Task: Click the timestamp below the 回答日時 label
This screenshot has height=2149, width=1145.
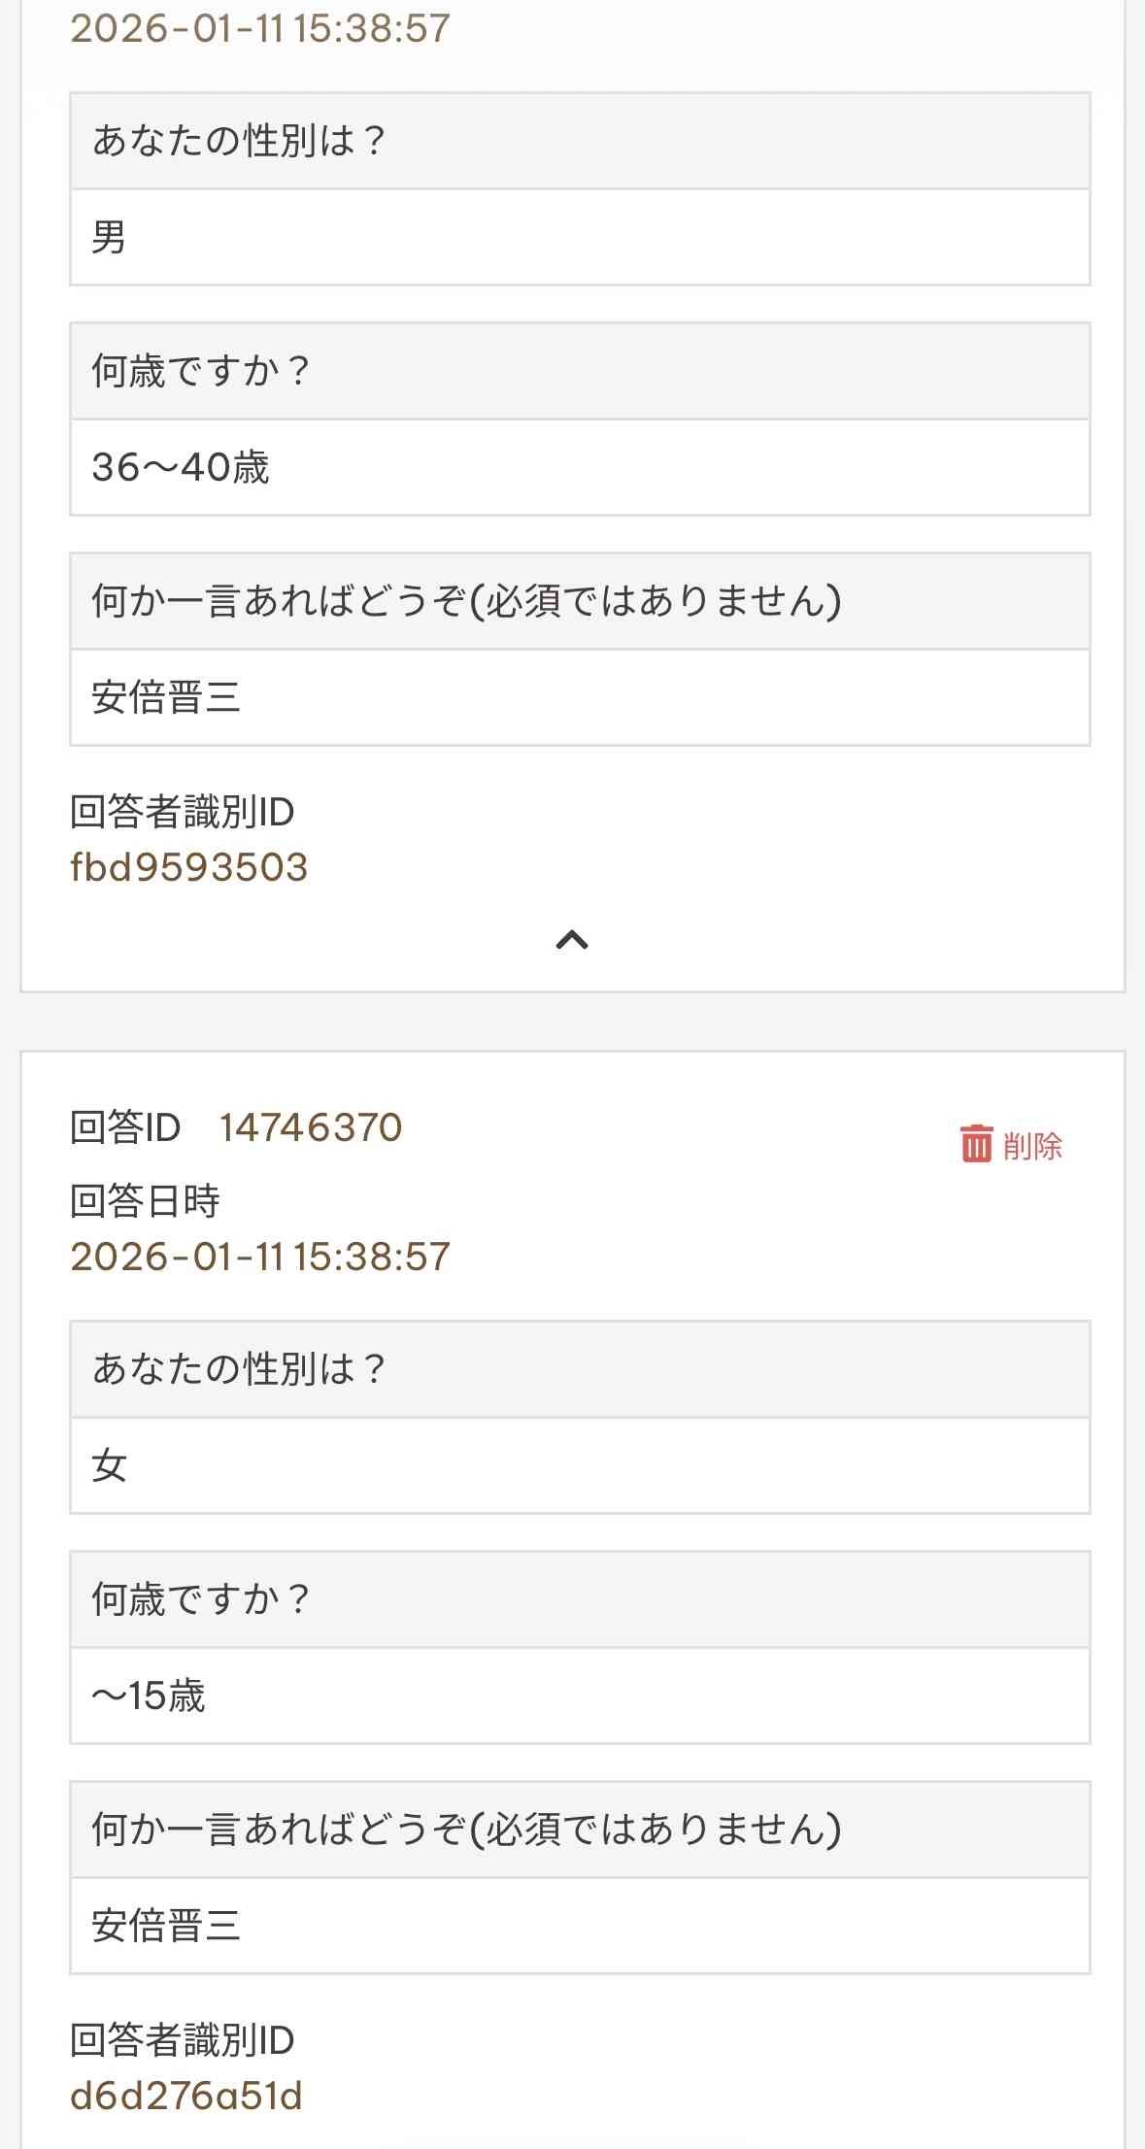Action: (260, 1257)
